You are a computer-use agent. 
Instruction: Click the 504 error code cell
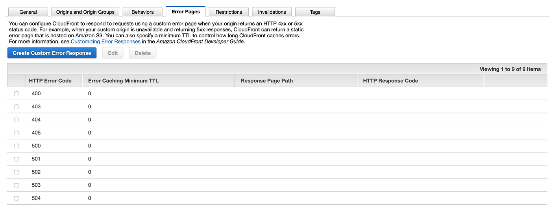(x=36, y=198)
